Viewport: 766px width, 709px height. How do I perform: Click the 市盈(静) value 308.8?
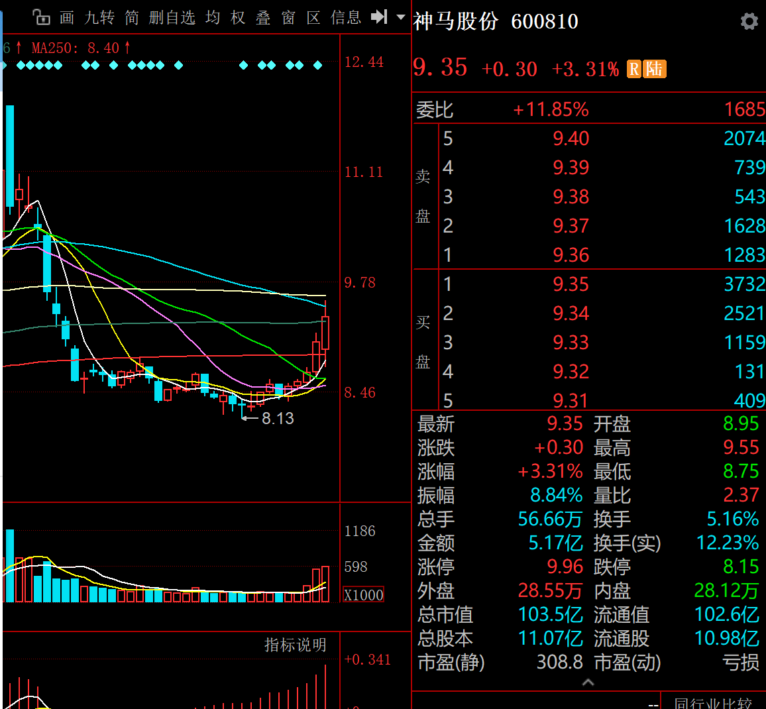pyautogui.click(x=560, y=663)
